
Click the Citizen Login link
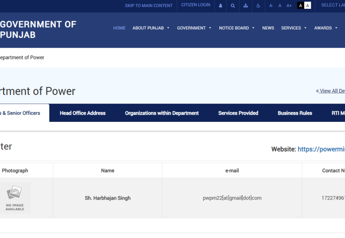tap(195, 5)
